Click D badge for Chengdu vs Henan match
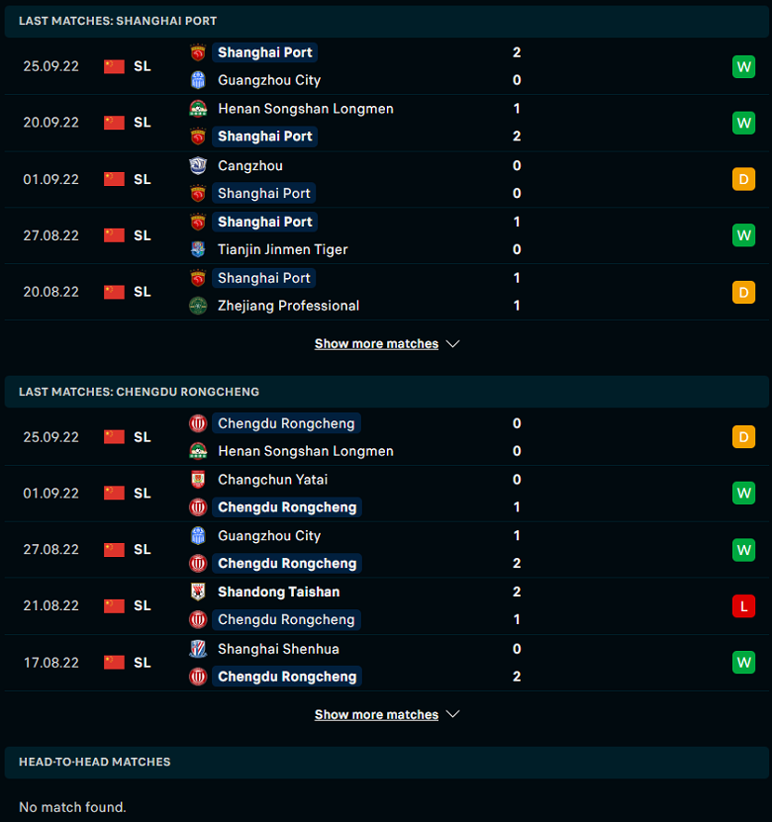This screenshot has width=772, height=822. (x=743, y=437)
